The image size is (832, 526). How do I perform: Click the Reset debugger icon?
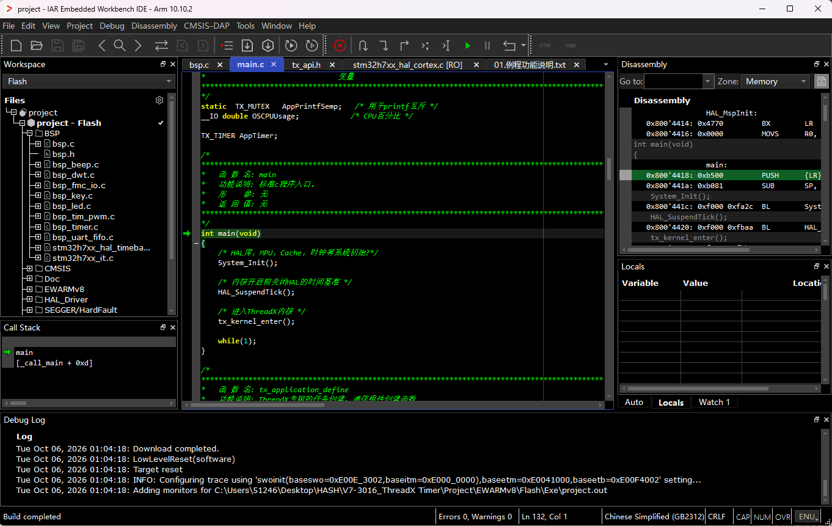509,45
